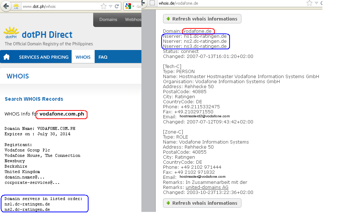Image resolution: width=344 pixels, height=213 pixels.
Task: Click the vodafone.de domain value
Action: [197, 31]
